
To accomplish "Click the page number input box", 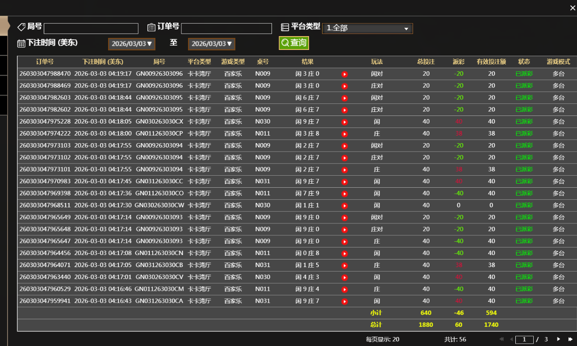I will [x=524, y=340].
